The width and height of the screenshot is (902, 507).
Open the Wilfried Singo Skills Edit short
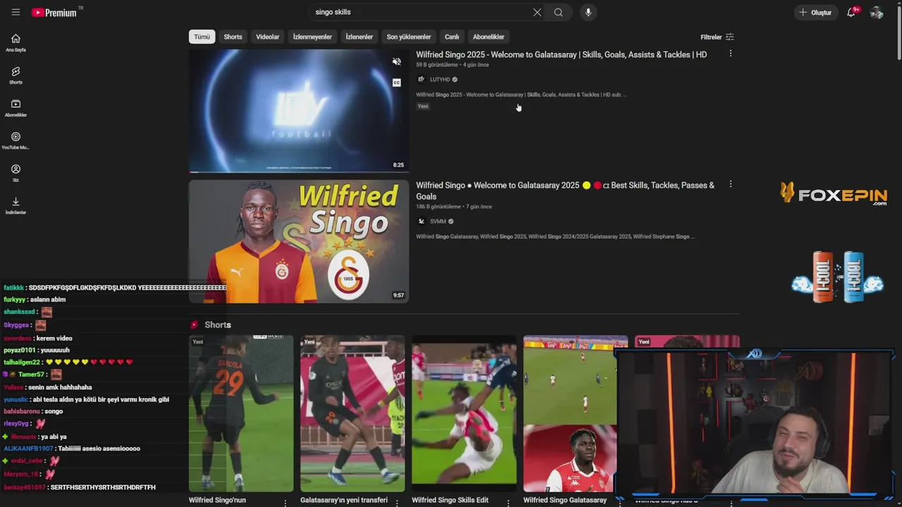464,413
